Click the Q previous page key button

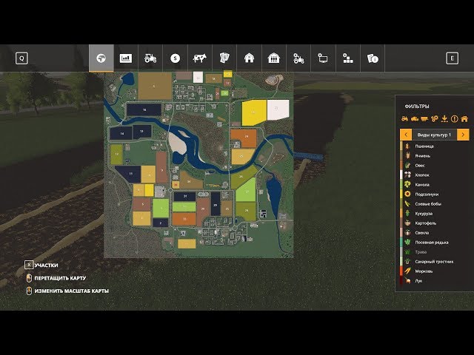(21, 58)
